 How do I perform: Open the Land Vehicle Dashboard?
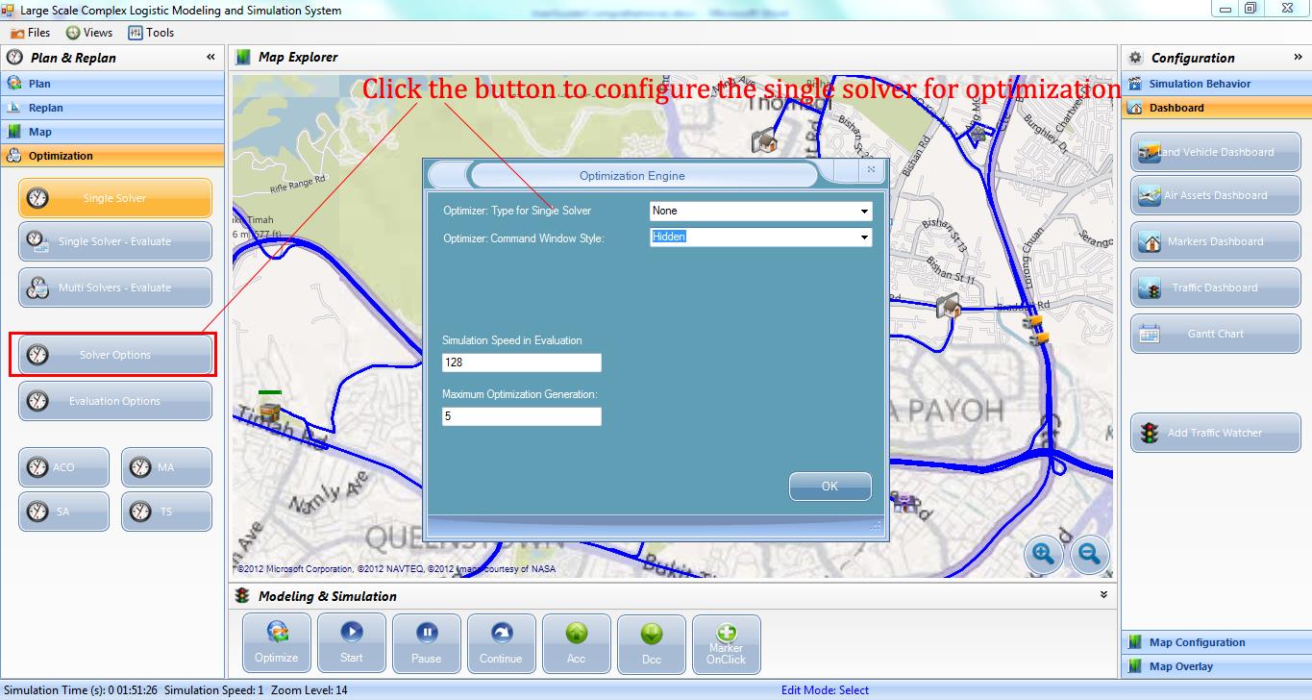[x=1215, y=152]
